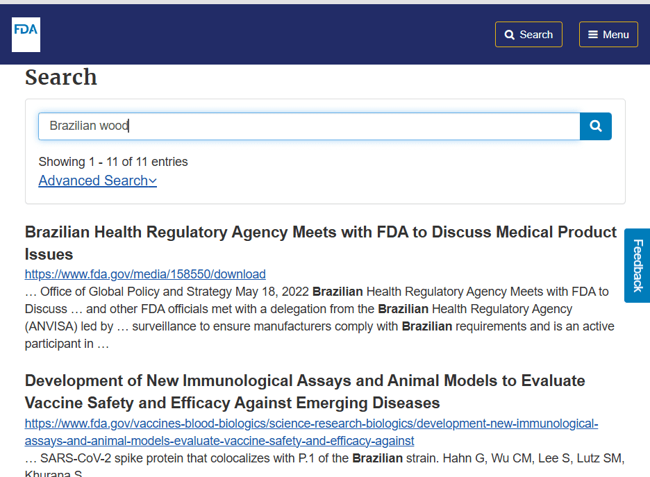
Task: Open Brazilian Health Regulatory Agency result title
Action: coord(320,243)
